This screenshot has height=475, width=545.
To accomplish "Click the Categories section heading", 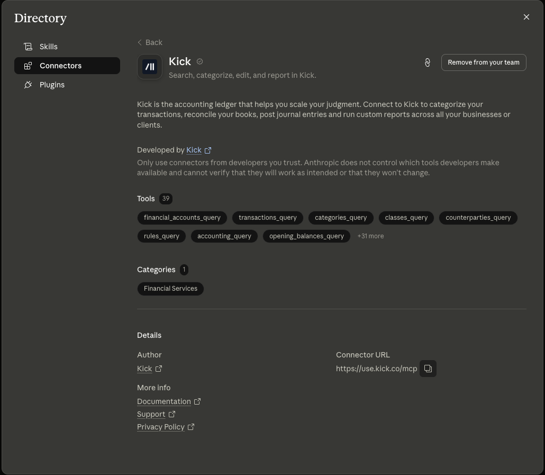I will [x=156, y=270].
